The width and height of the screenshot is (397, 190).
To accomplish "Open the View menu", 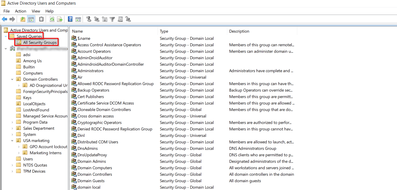I will (x=36, y=11).
